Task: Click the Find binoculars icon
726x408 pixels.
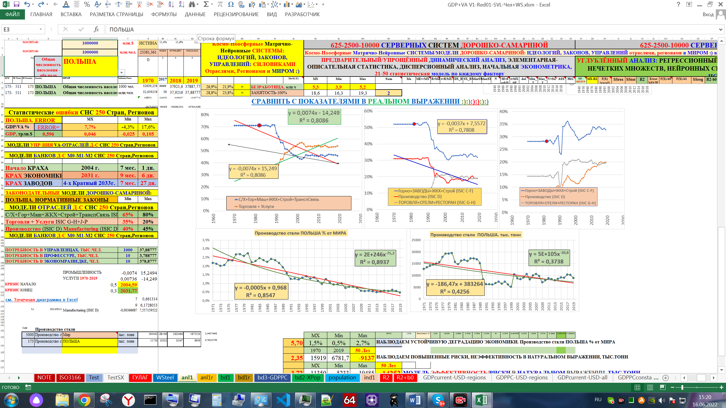Action: [192, 5]
